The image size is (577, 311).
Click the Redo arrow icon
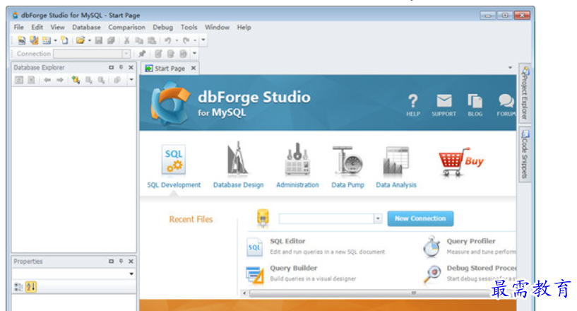coord(186,40)
